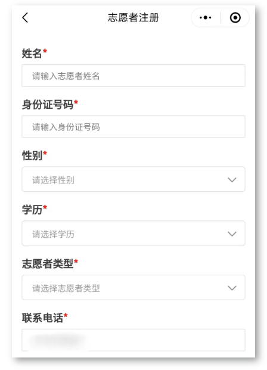Go back using the left arrow icon
The image size is (267, 370).
25,18
